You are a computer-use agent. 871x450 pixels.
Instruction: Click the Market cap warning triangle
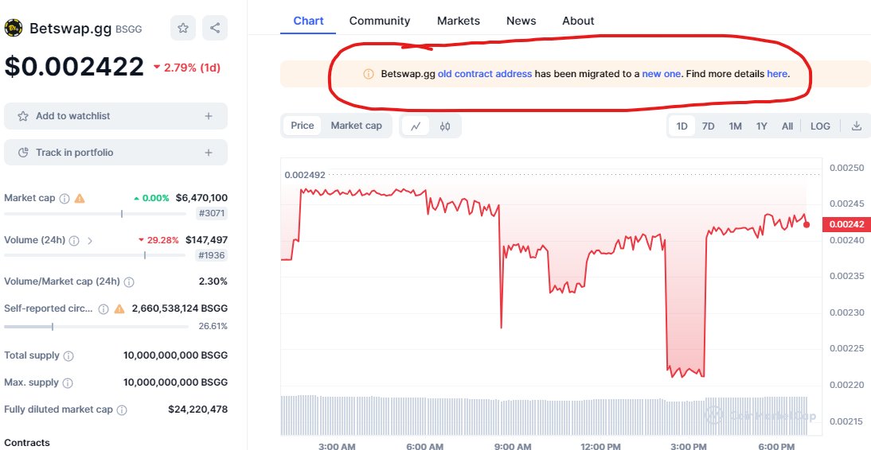(80, 198)
